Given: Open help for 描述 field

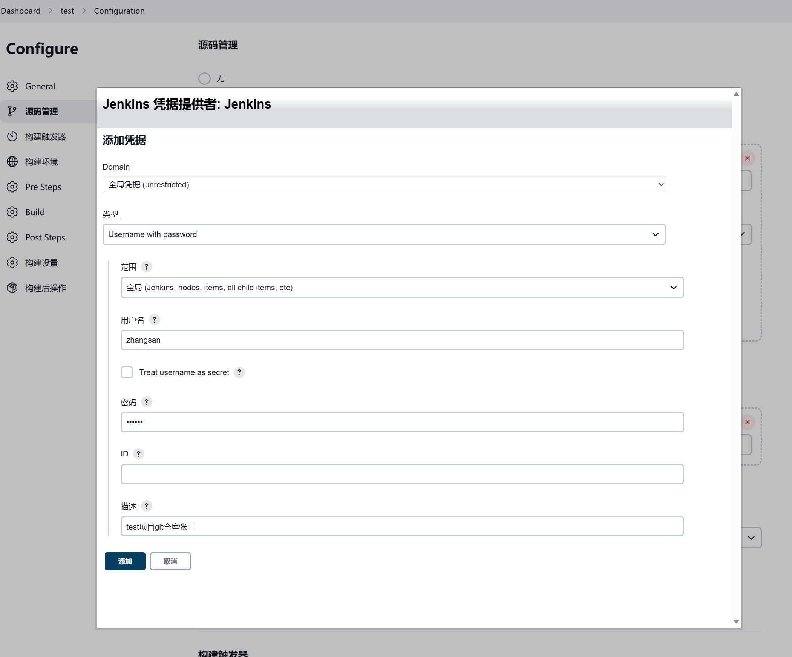Looking at the screenshot, I should (x=146, y=506).
